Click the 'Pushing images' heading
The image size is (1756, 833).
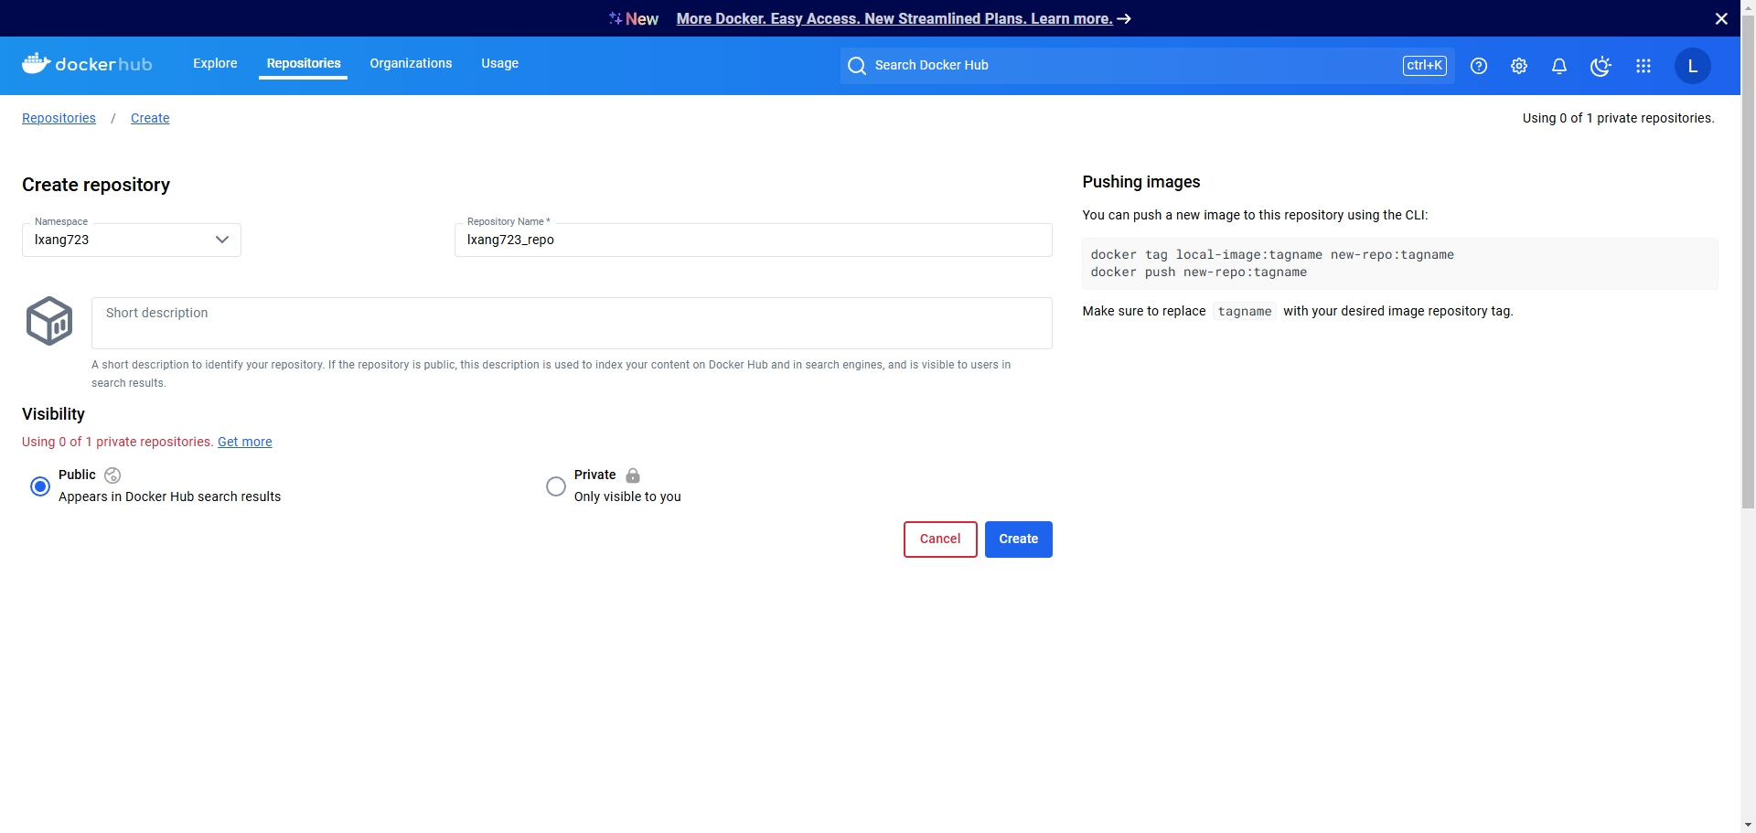1141,182
